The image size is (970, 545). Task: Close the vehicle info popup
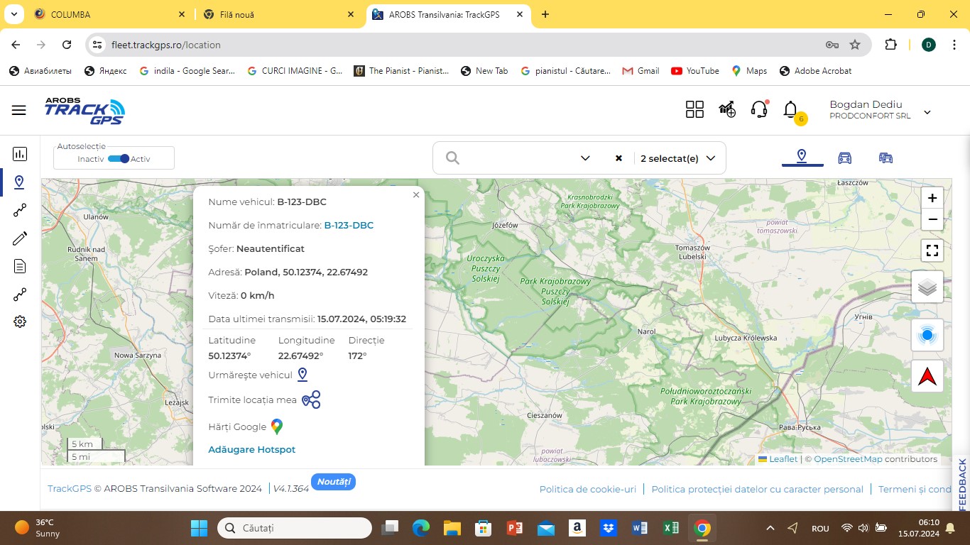(x=416, y=194)
